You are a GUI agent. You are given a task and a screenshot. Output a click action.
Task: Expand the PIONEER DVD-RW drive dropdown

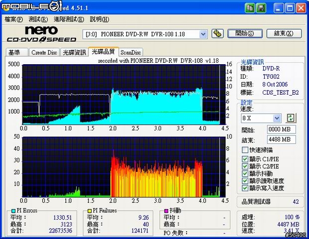pos(203,34)
